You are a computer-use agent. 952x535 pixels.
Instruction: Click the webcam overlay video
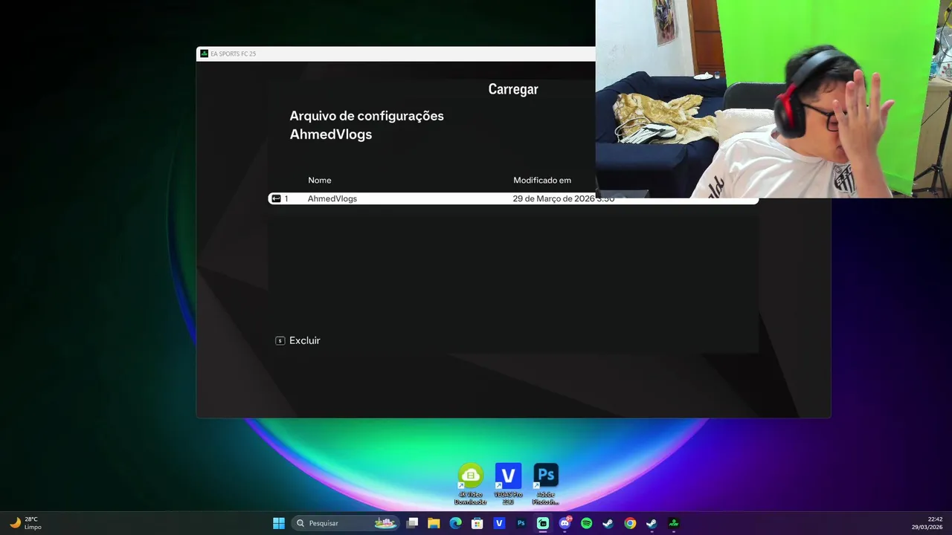pos(773,99)
